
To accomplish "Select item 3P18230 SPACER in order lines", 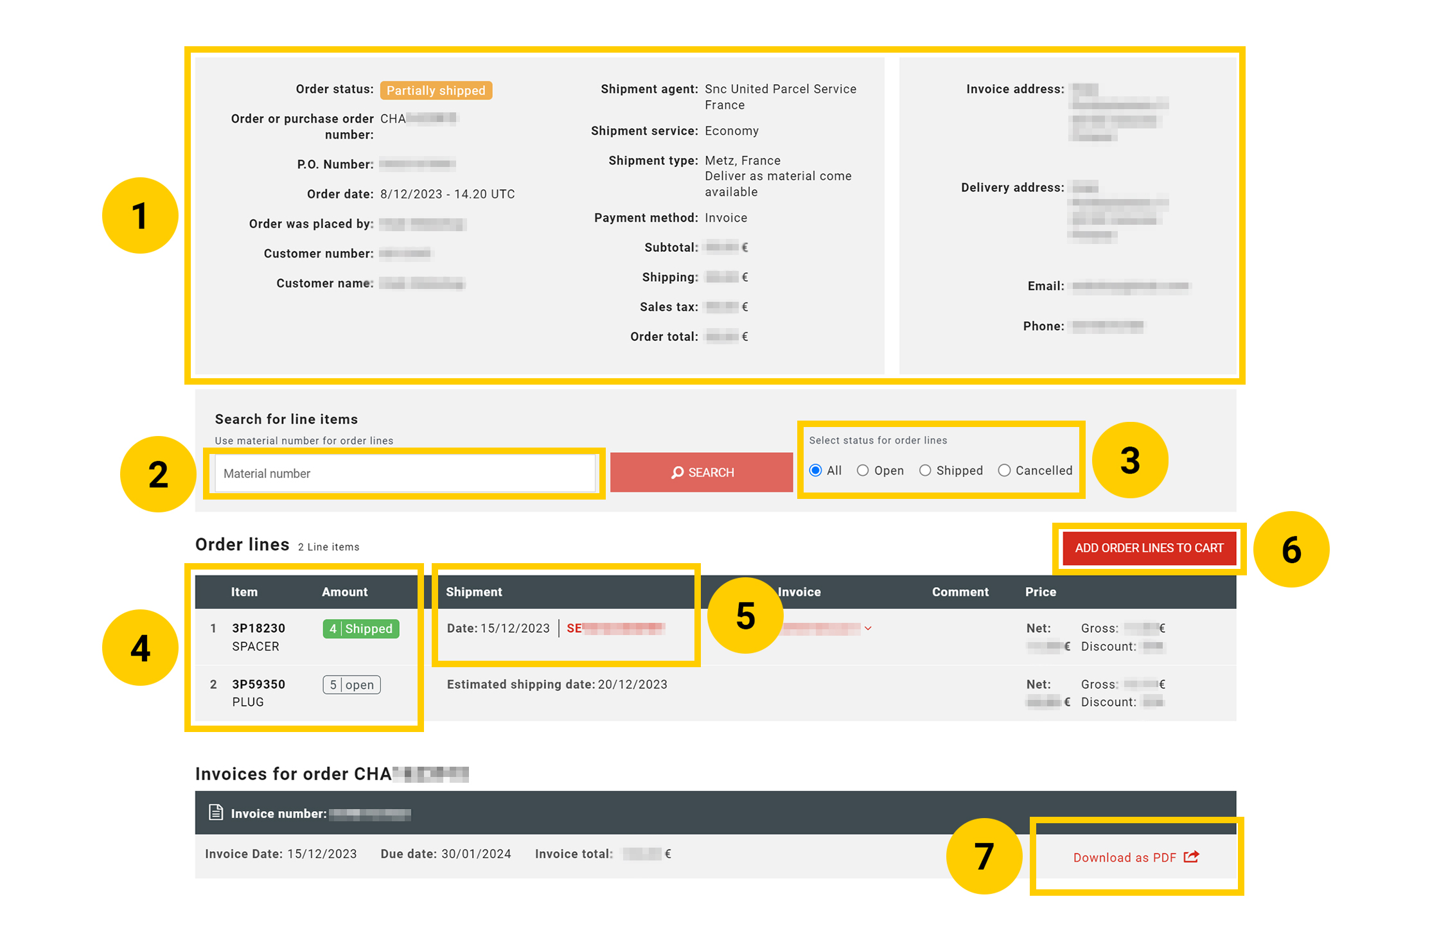I will click(258, 628).
